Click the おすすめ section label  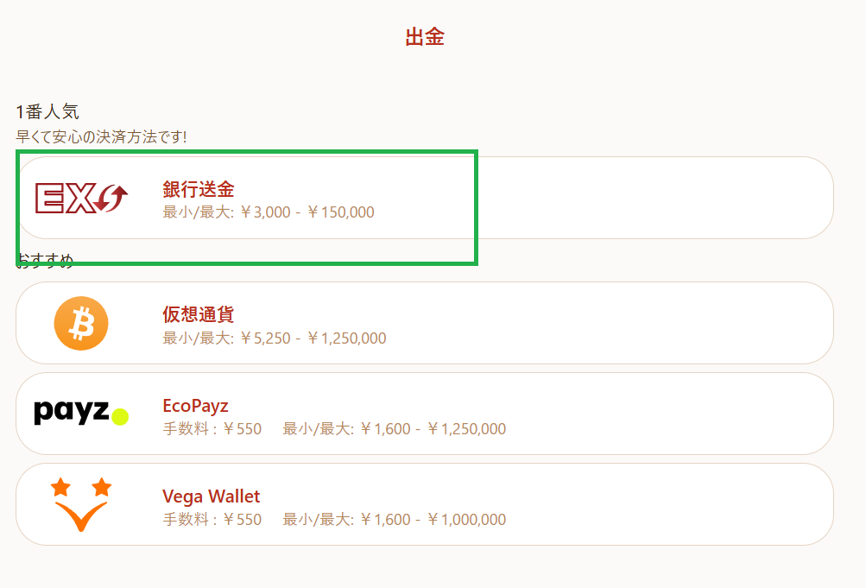pyautogui.click(x=45, y=262)
